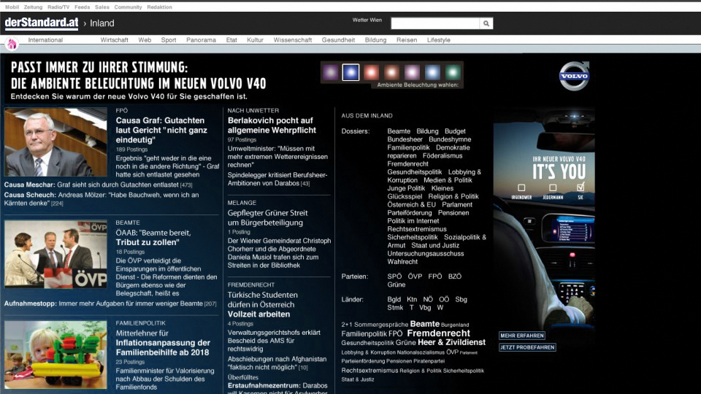Click the 'Mehr erfahren' button
The height and width of the screenshot is (394, 701).
tap(522, 336)
